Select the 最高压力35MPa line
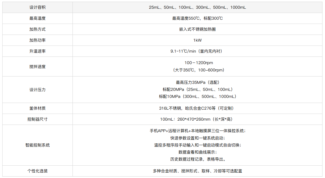Viewport: 325px width, 178px height. click(197, 82)
